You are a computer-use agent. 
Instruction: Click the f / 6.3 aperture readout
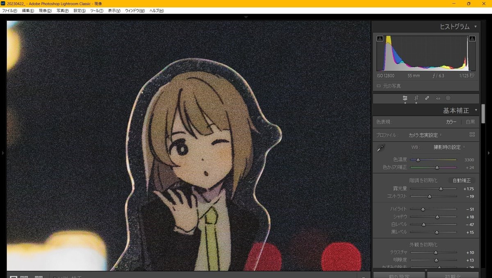pos(438,76)
